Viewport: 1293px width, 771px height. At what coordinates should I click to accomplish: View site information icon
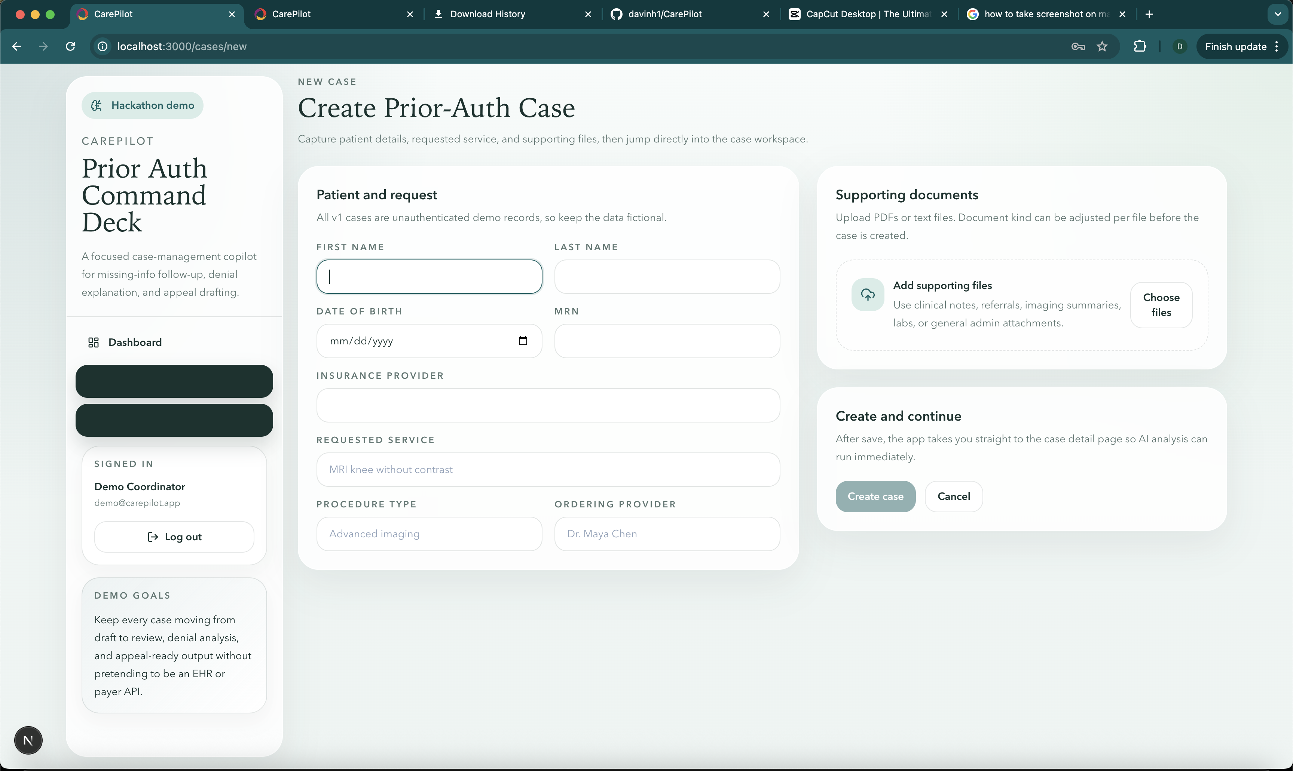(103, 46)
